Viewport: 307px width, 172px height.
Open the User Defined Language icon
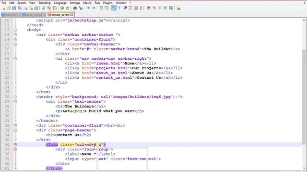tap(130, 8)
